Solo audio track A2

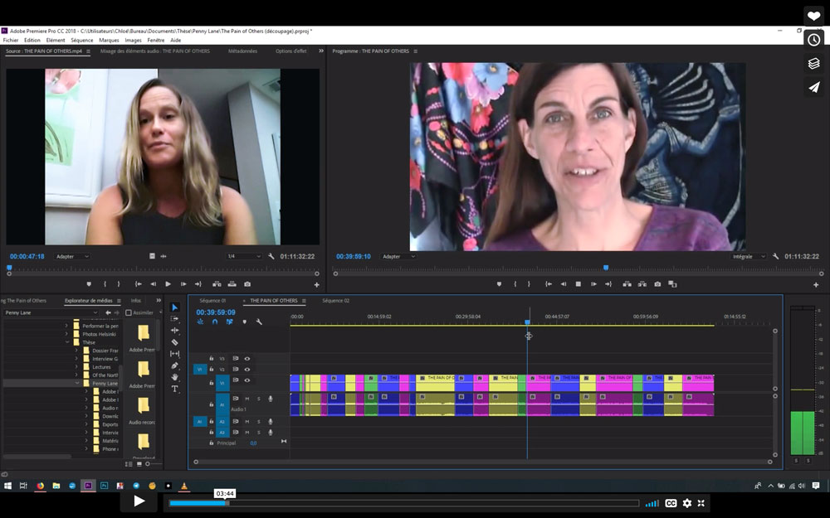click(259, 422)
